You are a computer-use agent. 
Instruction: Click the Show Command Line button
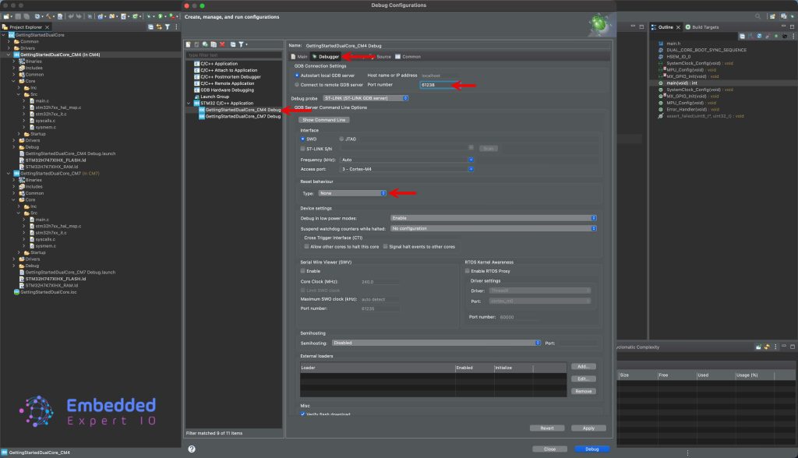(324, 120)
